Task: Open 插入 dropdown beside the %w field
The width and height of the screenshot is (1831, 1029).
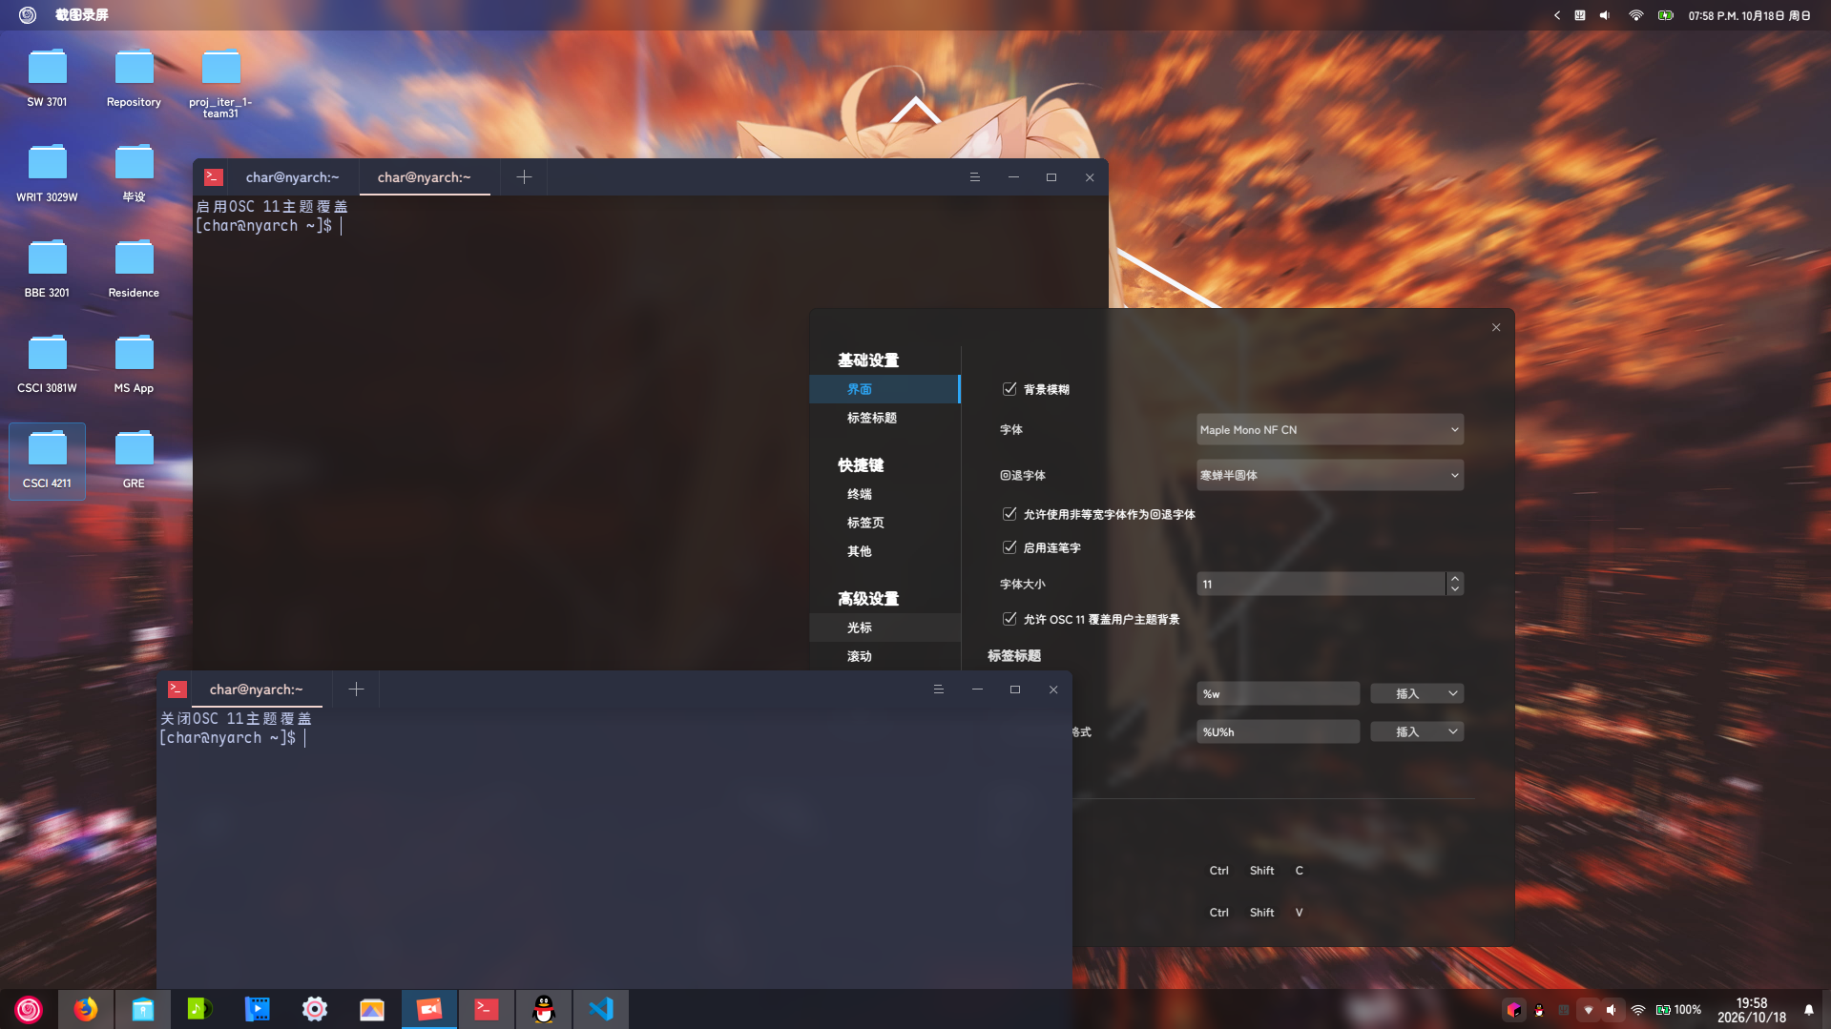Action: pos(1416,694)
